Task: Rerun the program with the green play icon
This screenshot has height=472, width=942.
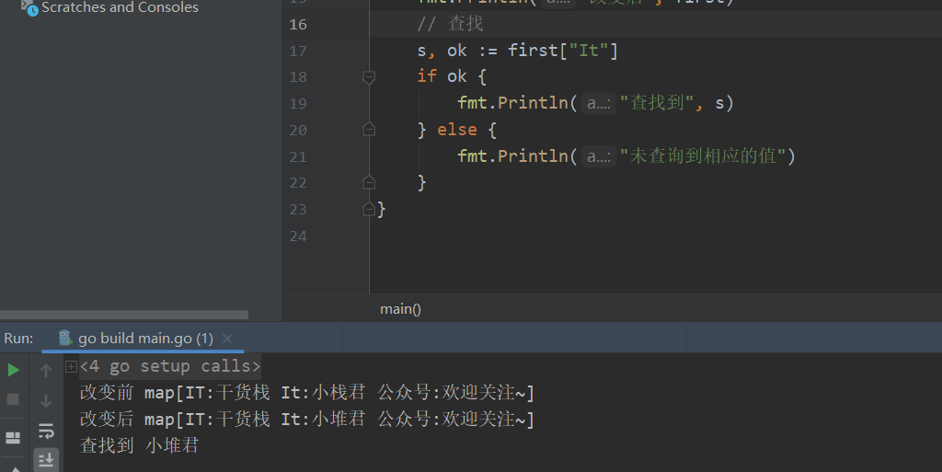Action: [13, 370]
